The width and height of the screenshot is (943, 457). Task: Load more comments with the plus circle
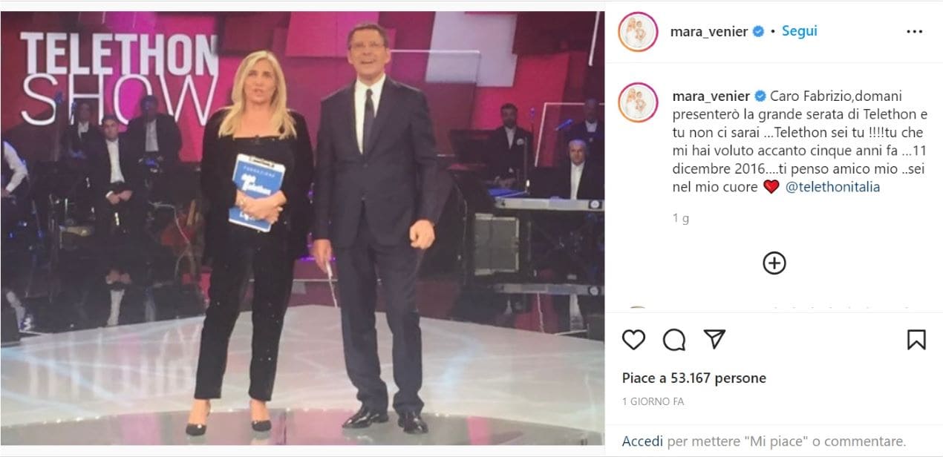coord(774,263)
